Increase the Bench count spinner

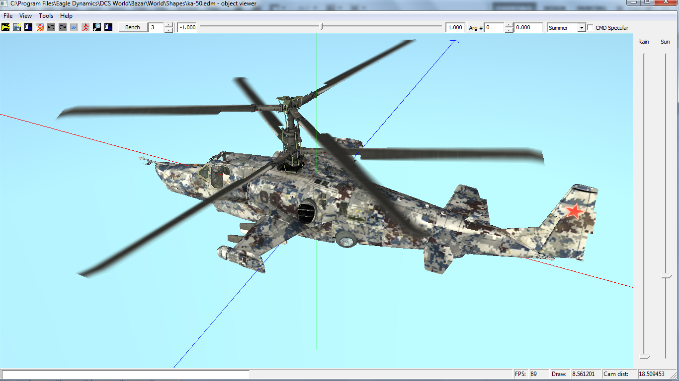click(x=169, y=25)
